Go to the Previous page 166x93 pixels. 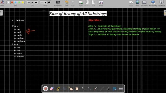point(87,3)
